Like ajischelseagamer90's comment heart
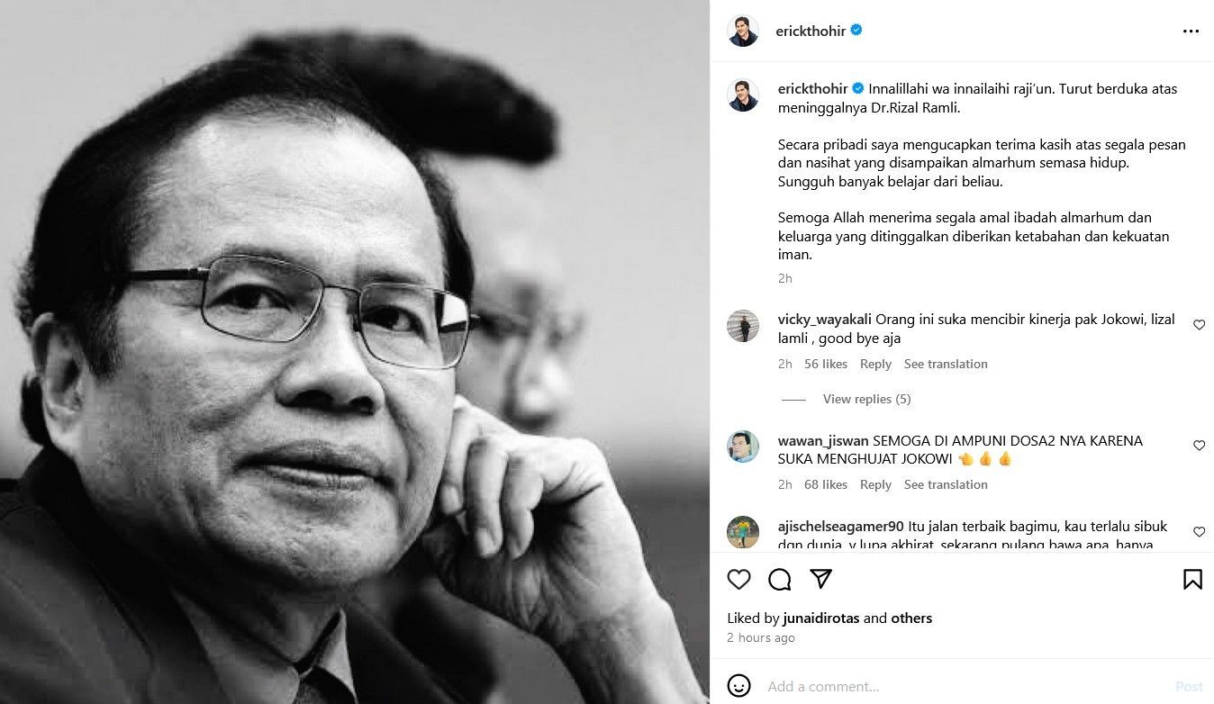 tap(1199, 532)
